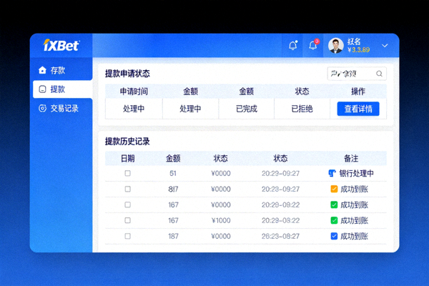Screen dimensions: 429x286
Task: Click the blue 银行处理中 status icon
Action: click(x=332, y=173)
